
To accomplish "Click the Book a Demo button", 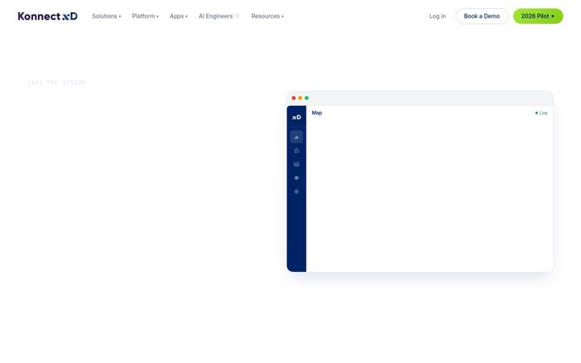I will (482, 16).
